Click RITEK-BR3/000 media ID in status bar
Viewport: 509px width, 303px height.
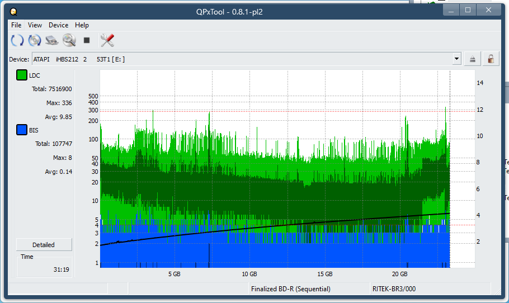(394, 288)
